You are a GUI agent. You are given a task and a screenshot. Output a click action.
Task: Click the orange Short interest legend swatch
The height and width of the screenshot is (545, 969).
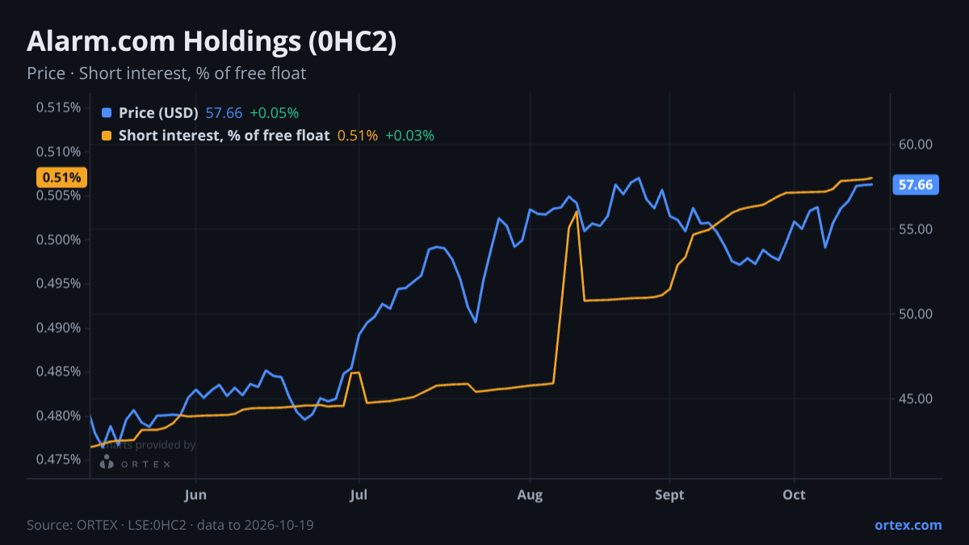pyautogui.click(x=107, y=136)
